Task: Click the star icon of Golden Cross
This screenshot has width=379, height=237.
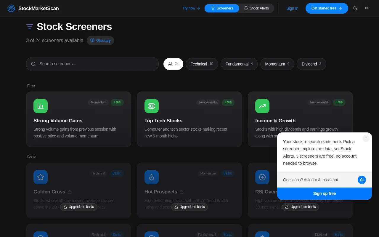Action: point(41,177)
